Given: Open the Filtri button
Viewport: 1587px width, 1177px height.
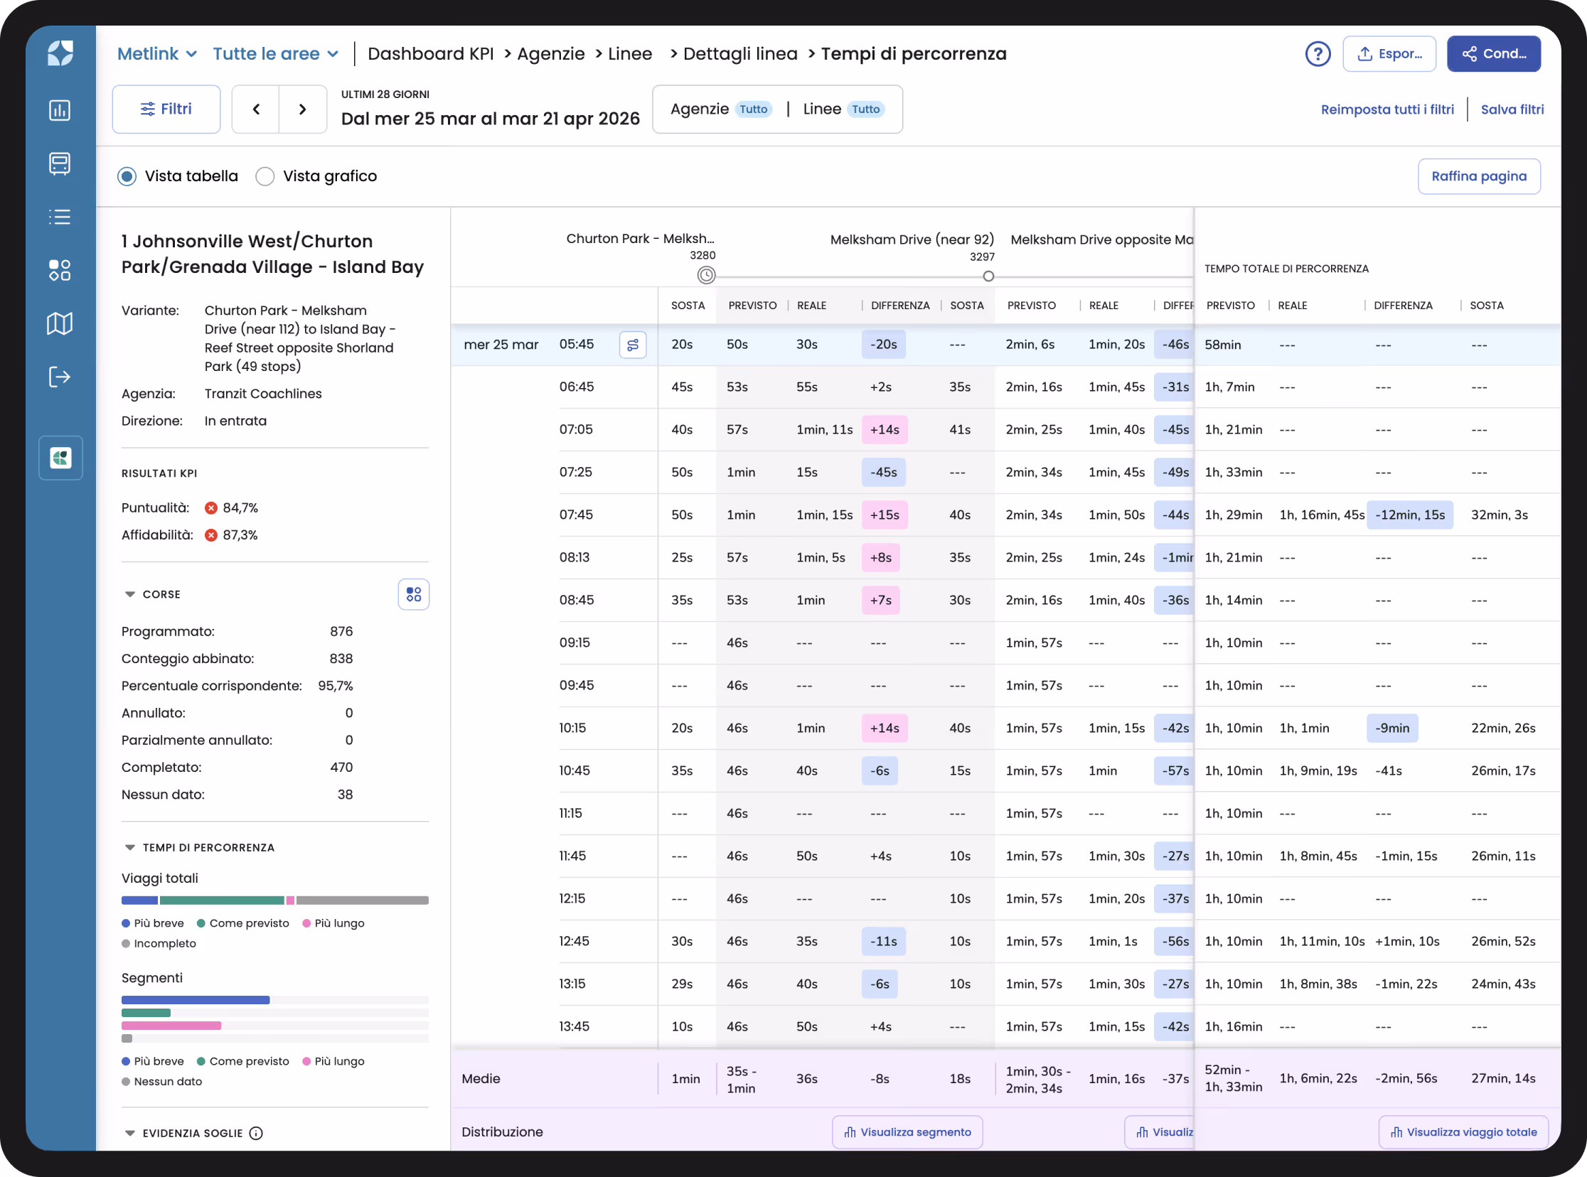Looking at the screenshot, I should (166, 109).
